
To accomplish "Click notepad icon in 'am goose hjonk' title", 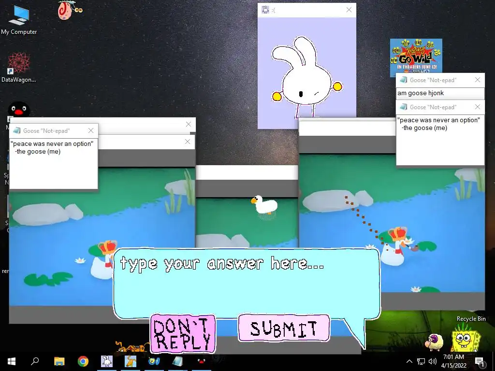I will tap(404, 80).
